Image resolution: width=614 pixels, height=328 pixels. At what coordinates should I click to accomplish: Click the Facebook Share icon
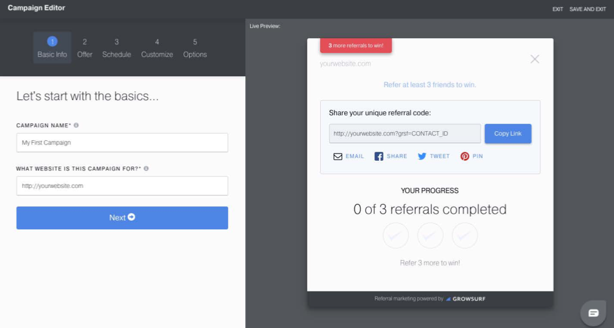pyautogui.click(x=378, y=156)
